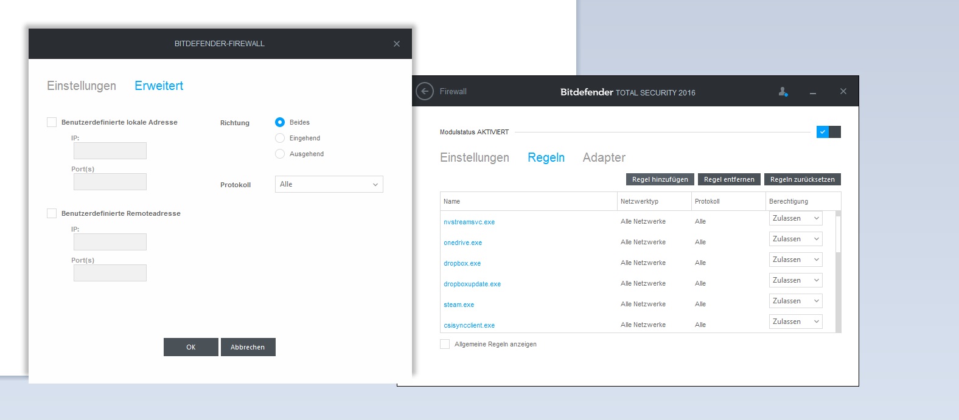Click the remote address IP field
This screenshot has height=420, width=959.
point(110,242)
